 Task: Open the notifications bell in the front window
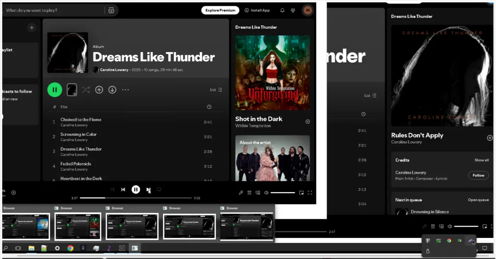pyautogui.click(x=282, y=10)
